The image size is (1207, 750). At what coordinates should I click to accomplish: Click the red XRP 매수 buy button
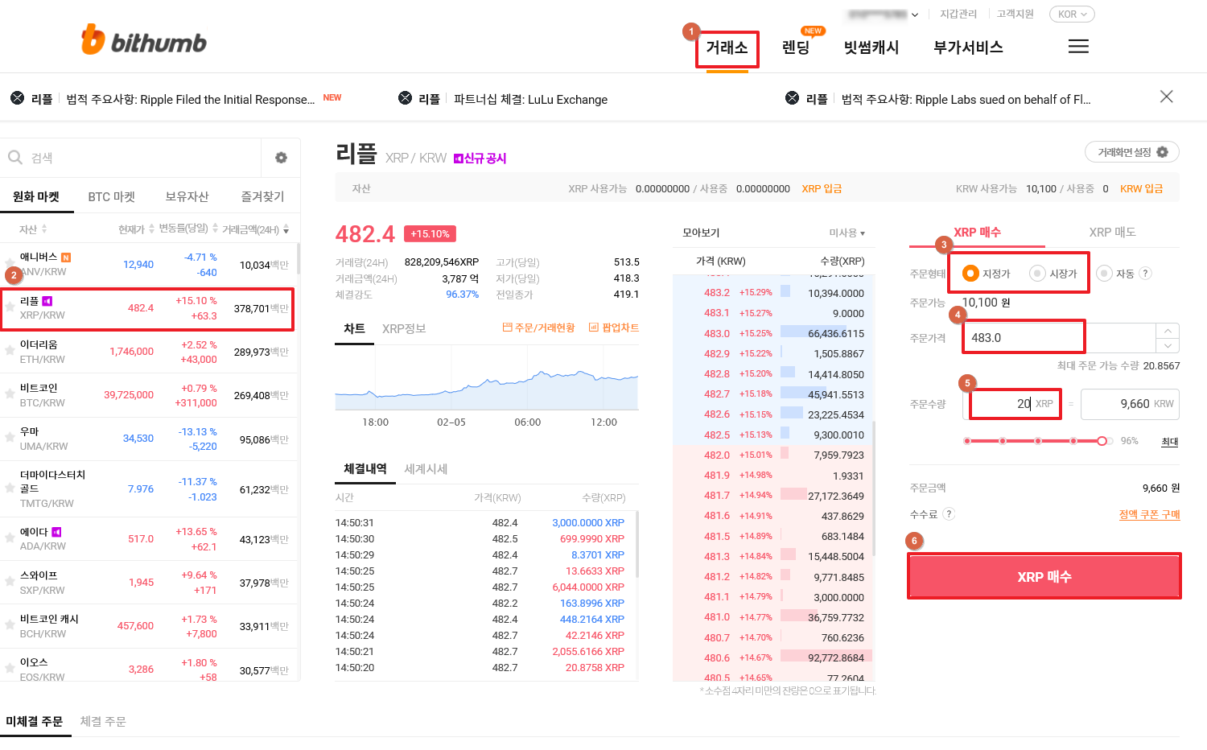(x=1044, y=576)
